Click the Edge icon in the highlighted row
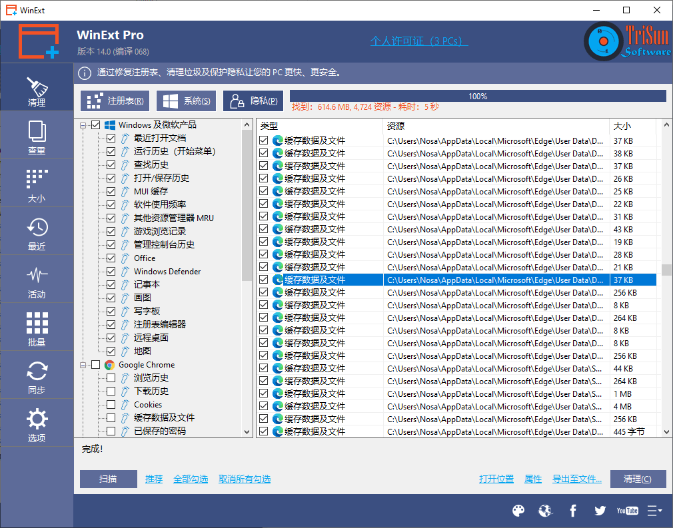This screenshot has width=673, height=528. click(278, 280)
